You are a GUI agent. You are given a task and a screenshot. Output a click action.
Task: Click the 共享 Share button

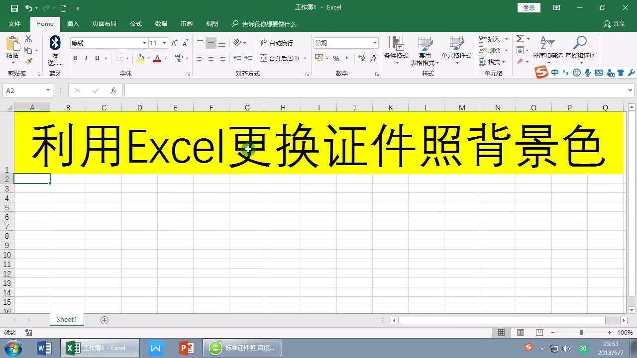tap(614, 24)
